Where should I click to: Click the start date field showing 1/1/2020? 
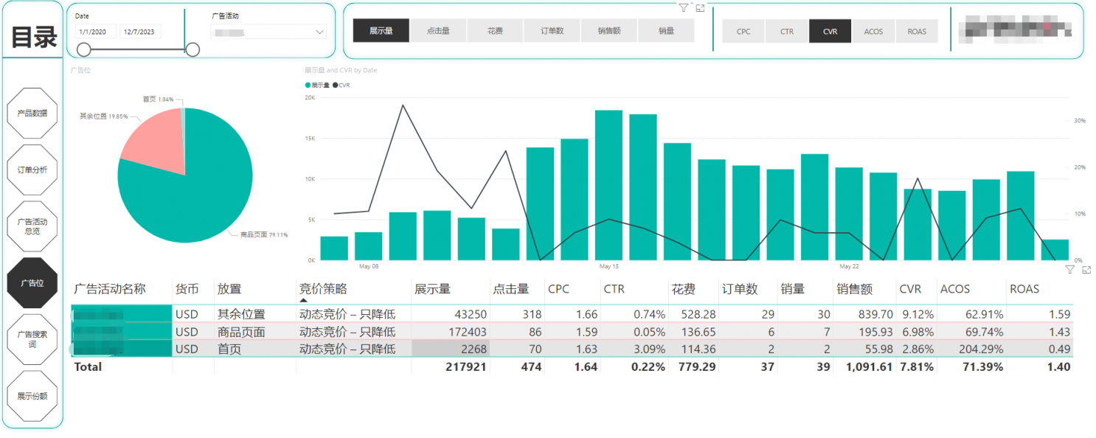95,31
